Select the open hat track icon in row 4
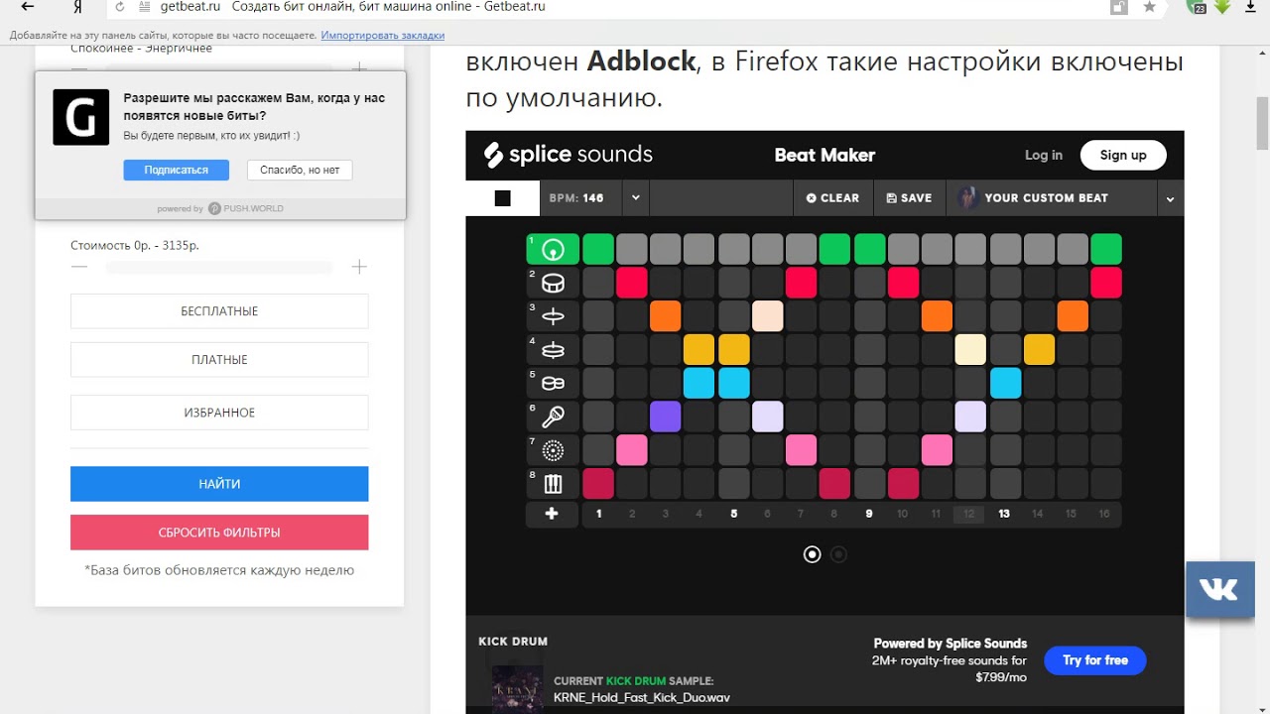Image resolution: width=1270 pixels, height=714 pixels. pos(553,350)
